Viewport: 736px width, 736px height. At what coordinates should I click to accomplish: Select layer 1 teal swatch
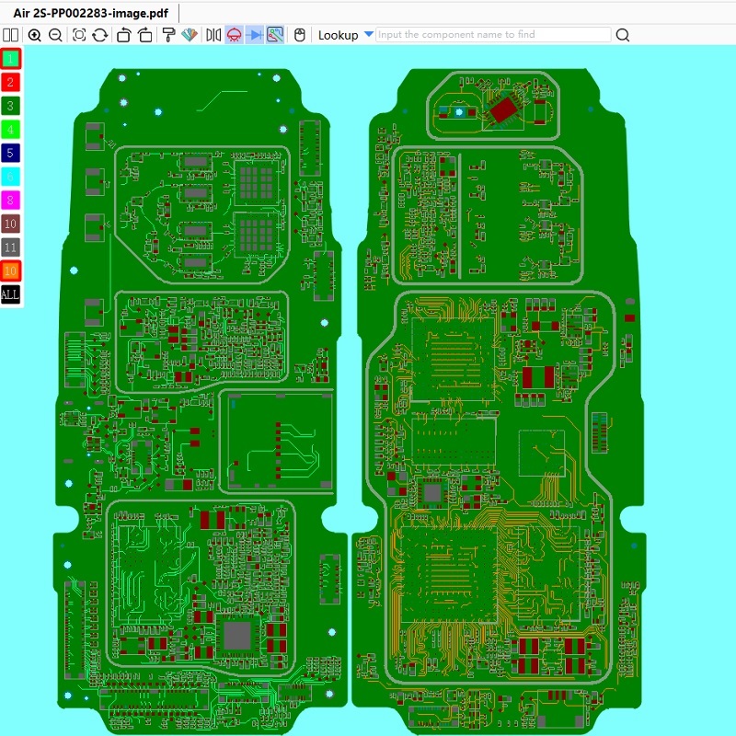point(10,59)
